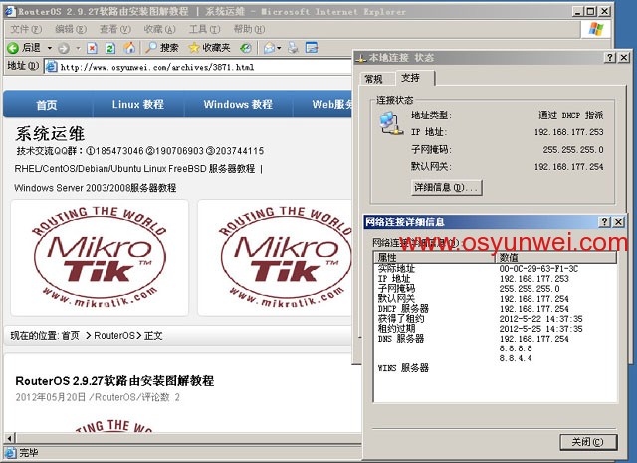Click the 首页 breadcrumb link
637x463 pixels.
click(x=71, y=336)
